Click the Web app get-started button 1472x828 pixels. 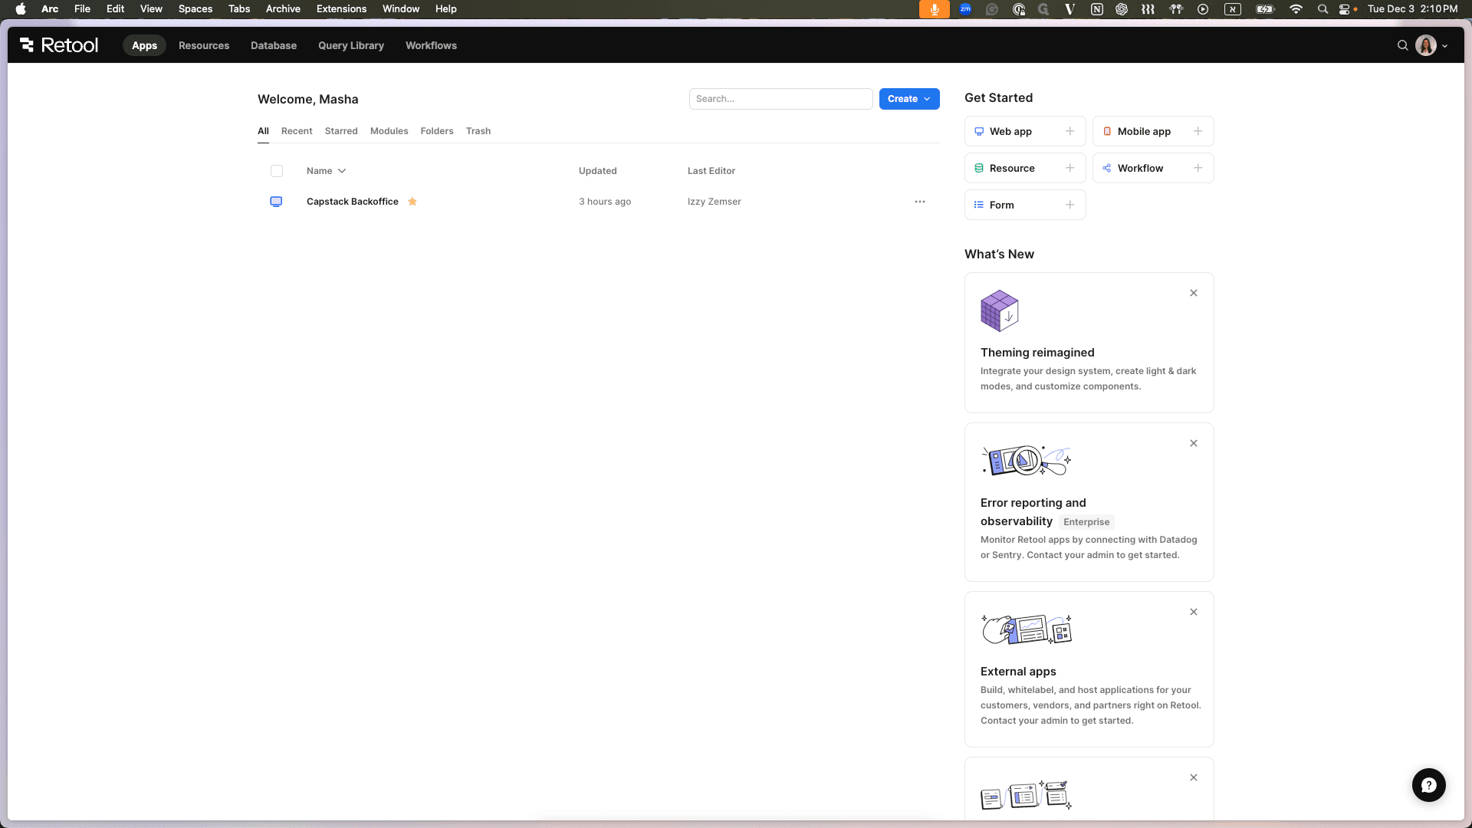pos(1025,131)
